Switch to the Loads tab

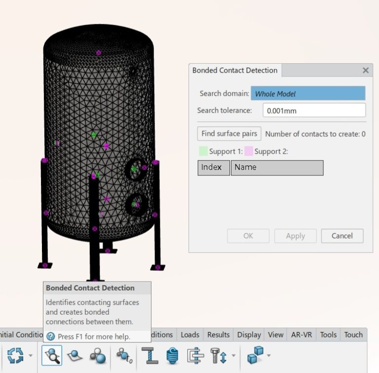(x=190, y=334)
